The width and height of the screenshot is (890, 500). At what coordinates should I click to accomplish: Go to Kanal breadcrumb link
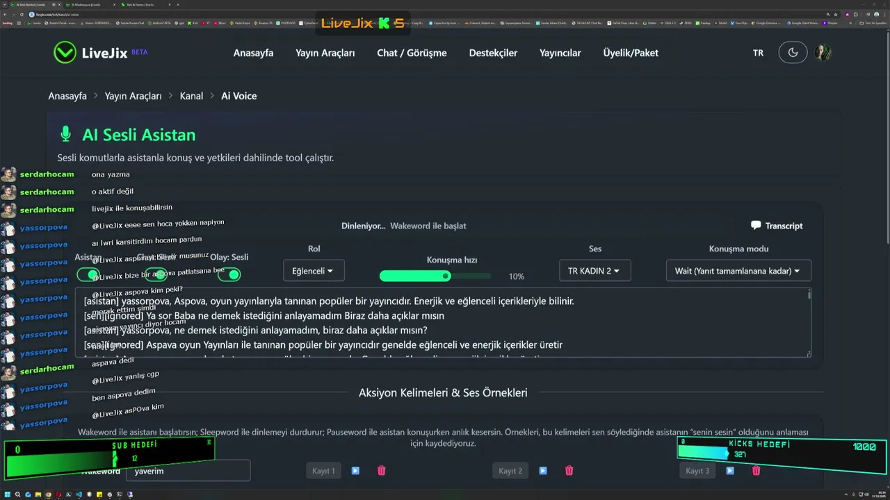point(191,96)
